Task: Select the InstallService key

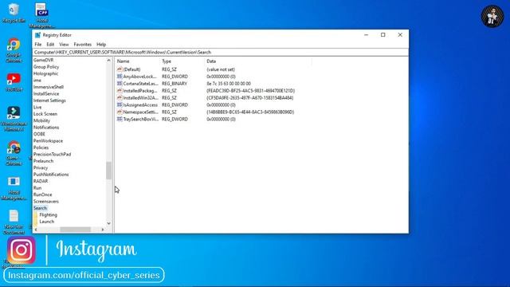Action: pyautogui.click(x=46, y=94)
